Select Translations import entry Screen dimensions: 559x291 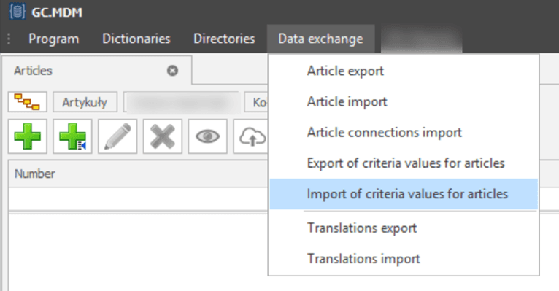click(x=404, y=259)
